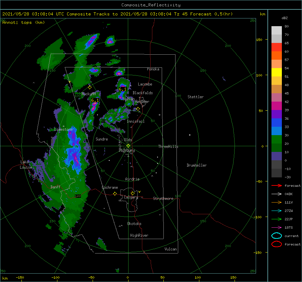Screen dimensions: 302x282
Task: Click the RedDeer city label
Action: coord(142,102)
